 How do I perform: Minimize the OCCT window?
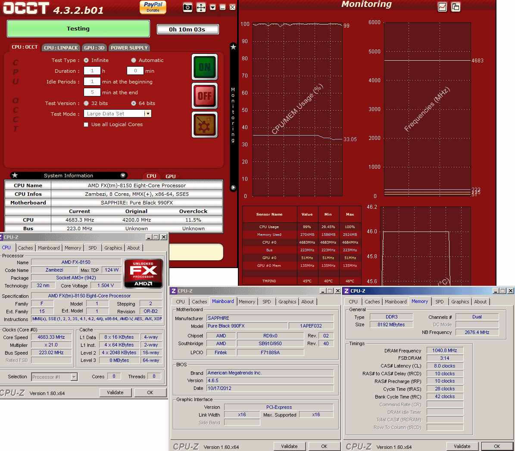[222, 7]
